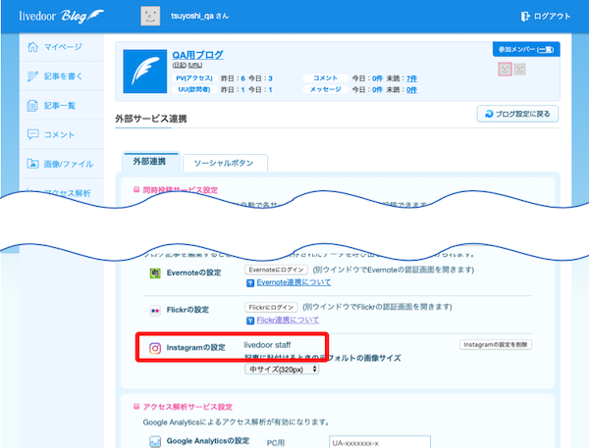Viewport: 589px width, 448px height.
Task: Click the livedoor staff account name
Action: (x=267, y=345)
